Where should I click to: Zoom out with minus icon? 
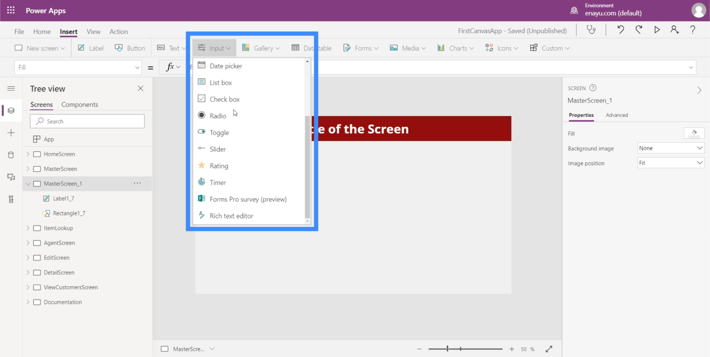pos(419,349)
